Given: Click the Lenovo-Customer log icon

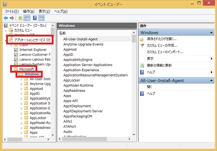Looking at the screenshot, I should pos(16,55).
